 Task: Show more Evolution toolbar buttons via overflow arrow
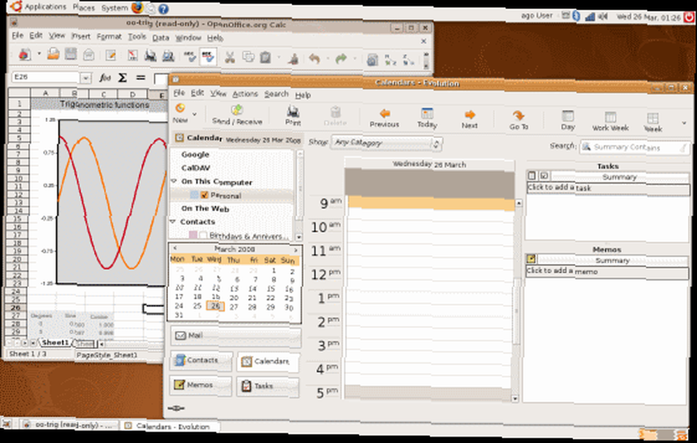coord(684,123)
